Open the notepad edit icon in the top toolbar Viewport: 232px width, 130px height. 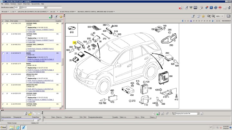click(x=186, y=7)
